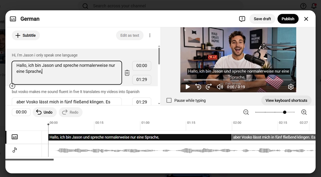The image size is (321, 177).
Task: Click the current time field beside Undo
Action: tap(21, 112)
